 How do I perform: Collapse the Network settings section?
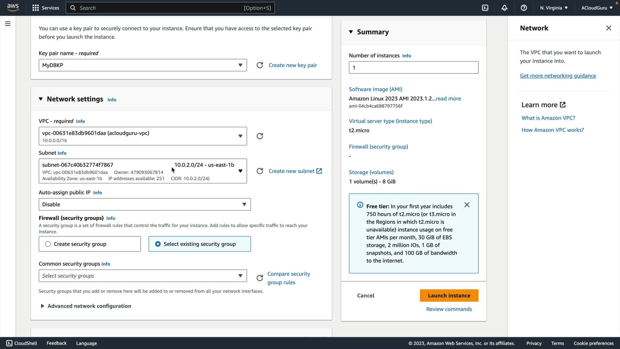click(41, 99)
